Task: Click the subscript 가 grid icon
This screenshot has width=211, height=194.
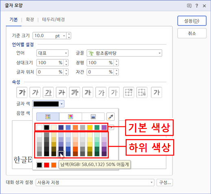Action: coord(142,92)
